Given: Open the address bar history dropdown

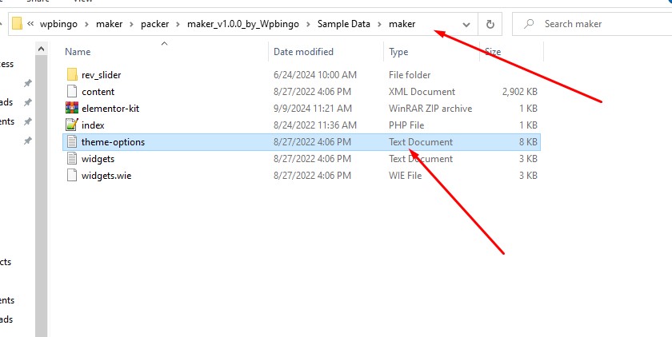Looking at the screenshot, I should 464,24.
